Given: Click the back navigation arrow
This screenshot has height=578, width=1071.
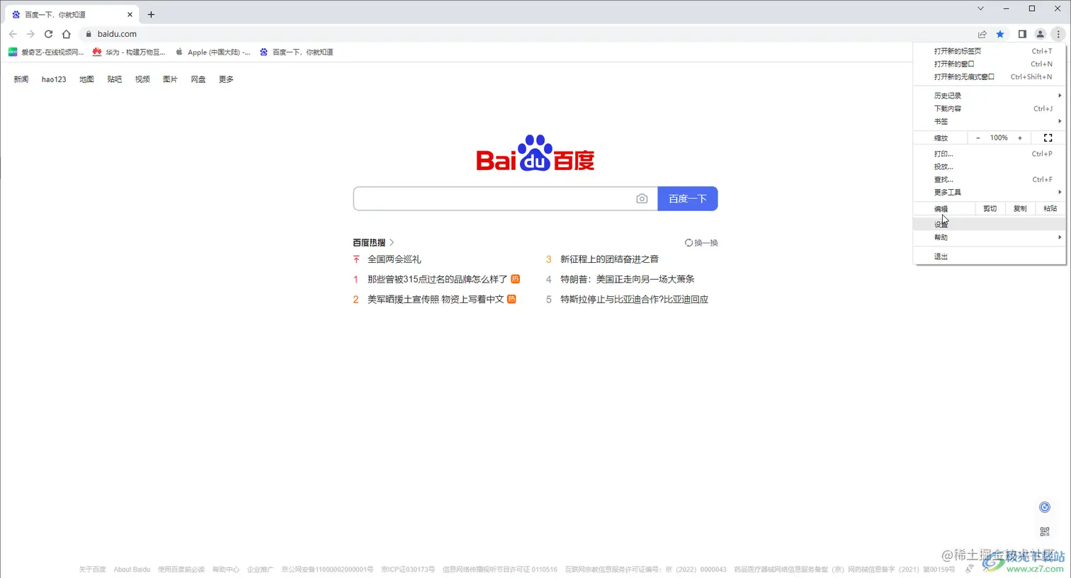Looking at the screenshot, I should 13,33.
